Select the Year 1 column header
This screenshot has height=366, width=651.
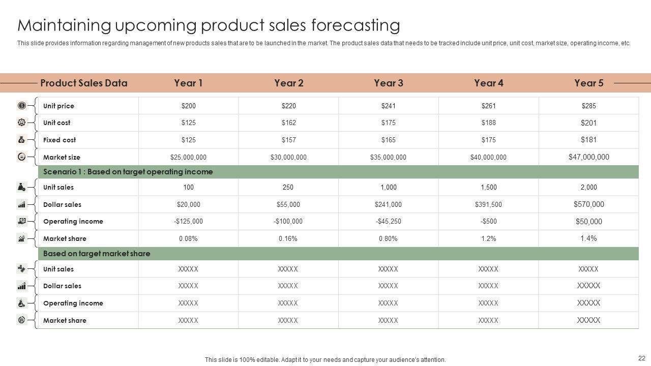pyautogui.click(x=188, y=83)
